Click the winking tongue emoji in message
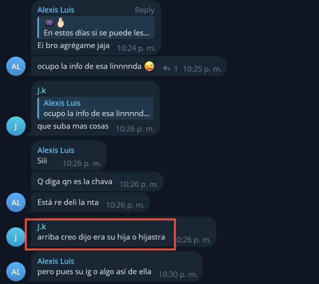The image size is (319, 284). [x=149, y=67]
